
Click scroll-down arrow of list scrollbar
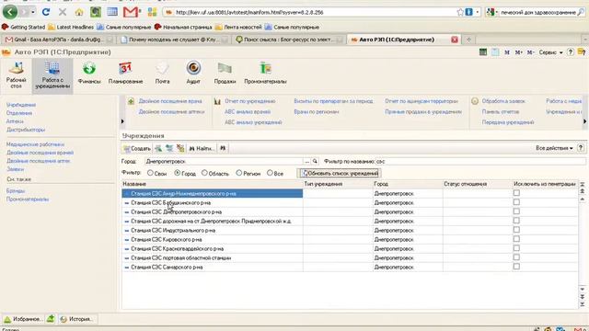(x=583, y=289)
